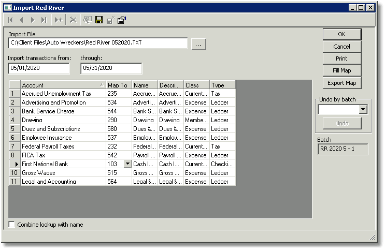Click the find/lookup toolbar icon
Image resolution: width=385 pixels, height=250 pixels.
click(88, 20)
